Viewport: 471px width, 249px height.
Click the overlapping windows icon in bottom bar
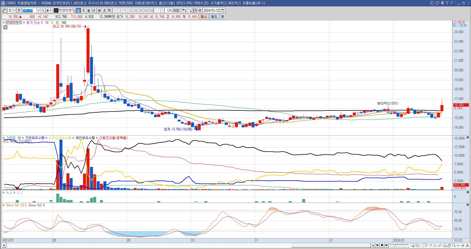[x=417, y=245]
